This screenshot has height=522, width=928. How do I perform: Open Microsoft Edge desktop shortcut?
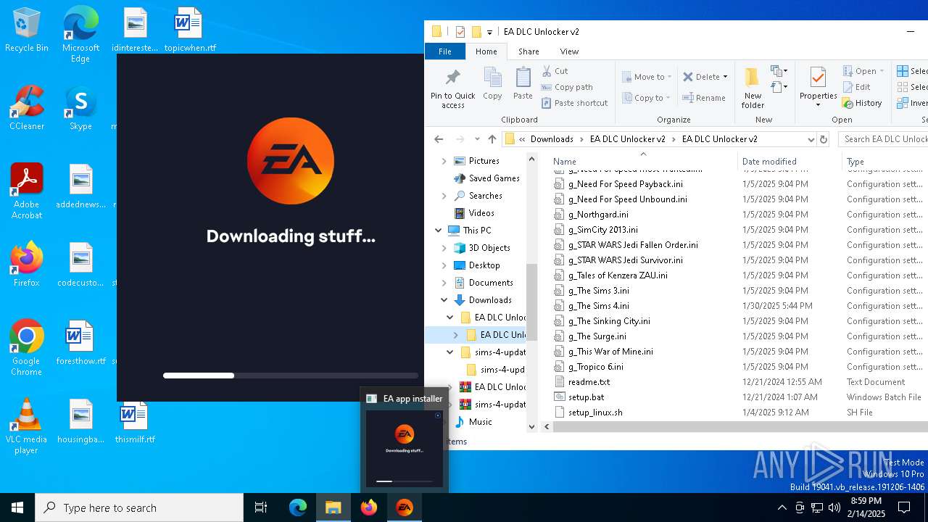pos(80,34)
